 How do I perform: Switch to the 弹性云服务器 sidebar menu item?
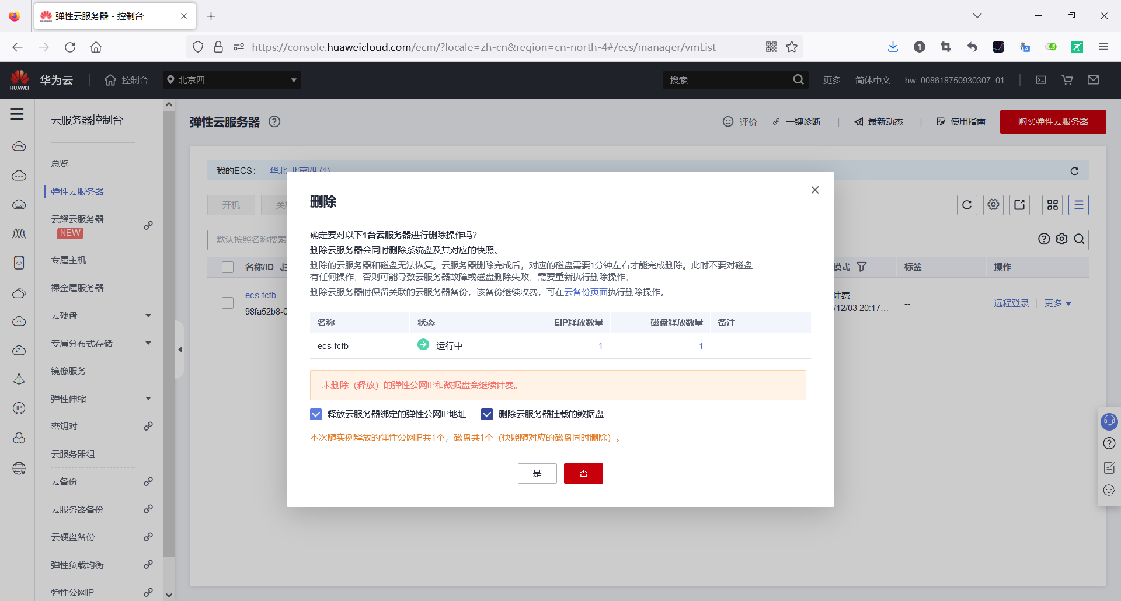tap(76, 191)
